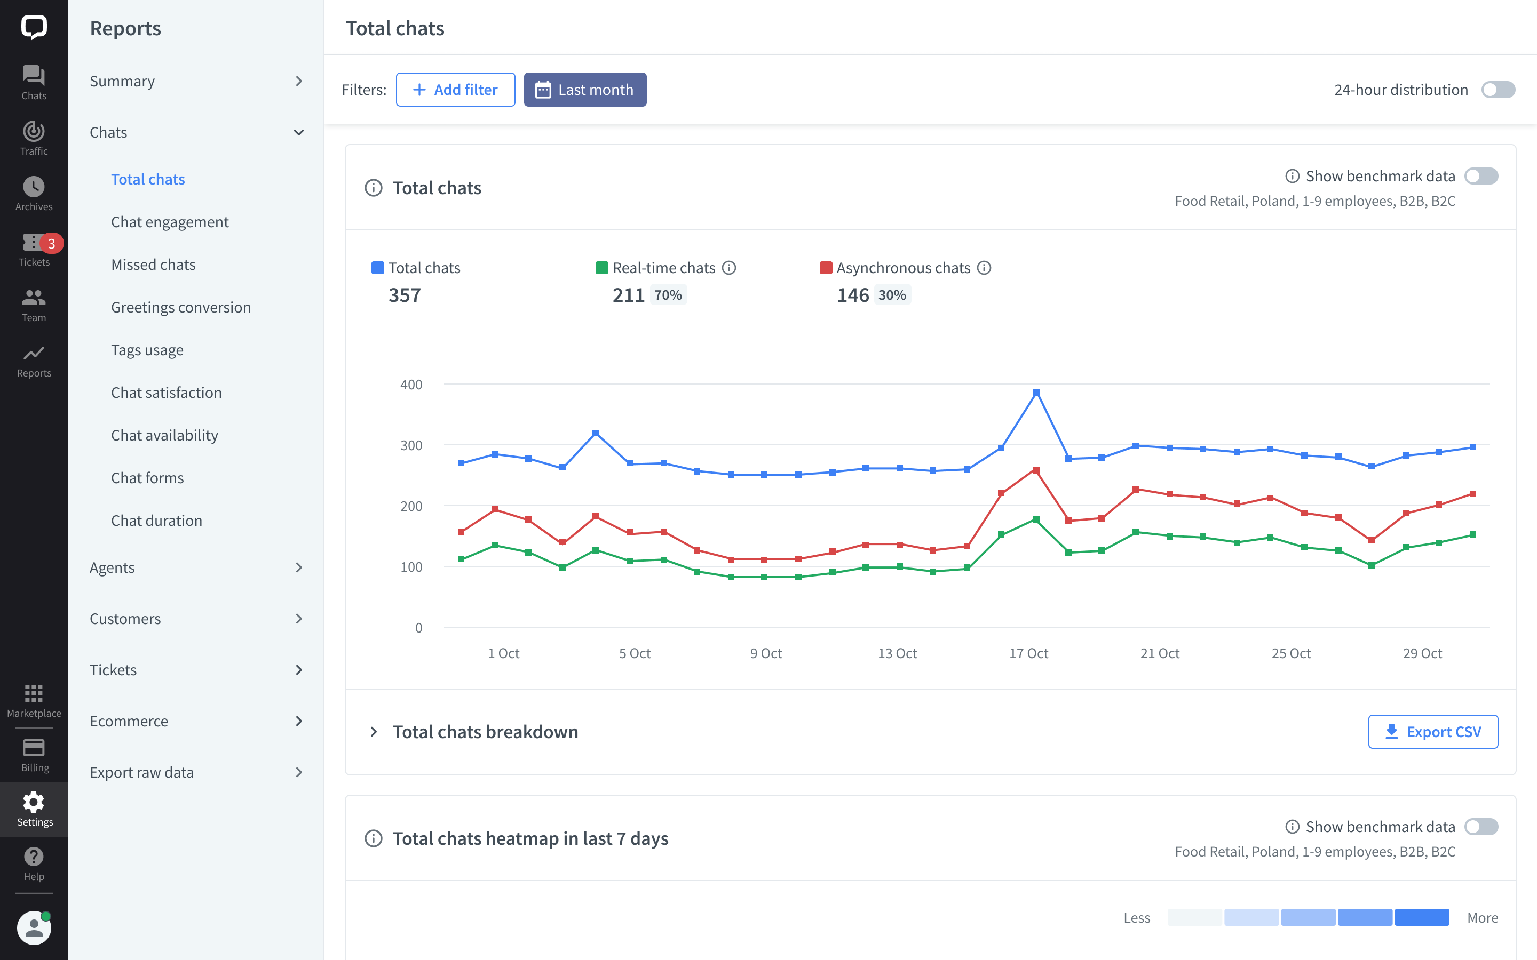Click the Add filter button
The image size is (1537, 960).
coord(455,90)
